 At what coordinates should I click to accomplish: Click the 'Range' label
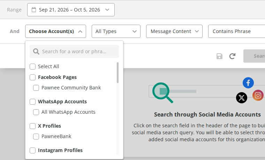tap(14, 10)
